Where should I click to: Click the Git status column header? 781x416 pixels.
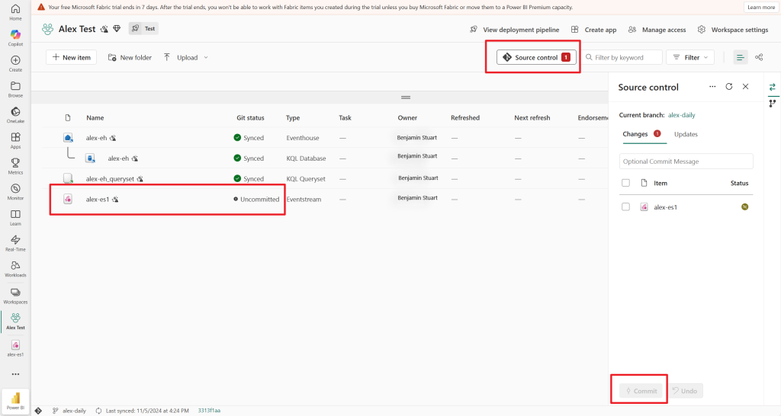click(250, 118)
